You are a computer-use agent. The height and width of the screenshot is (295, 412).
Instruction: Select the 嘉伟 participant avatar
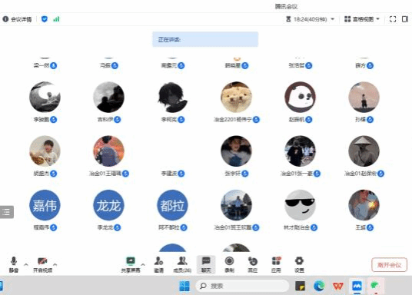[45, 205]
